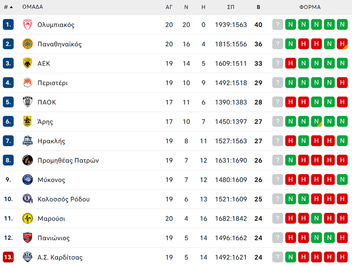Open the Κολοσσός Ρόδου team page

click(x=63, y=199)
